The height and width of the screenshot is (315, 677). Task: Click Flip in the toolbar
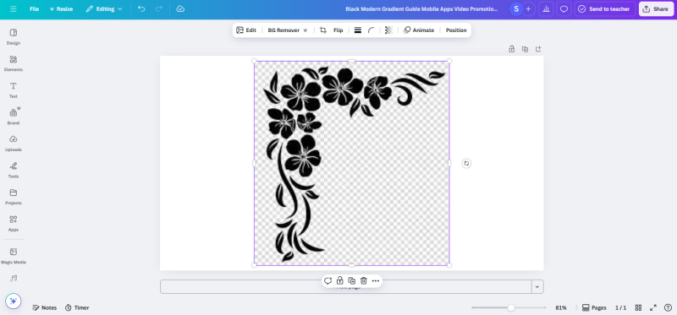(338, 30)
